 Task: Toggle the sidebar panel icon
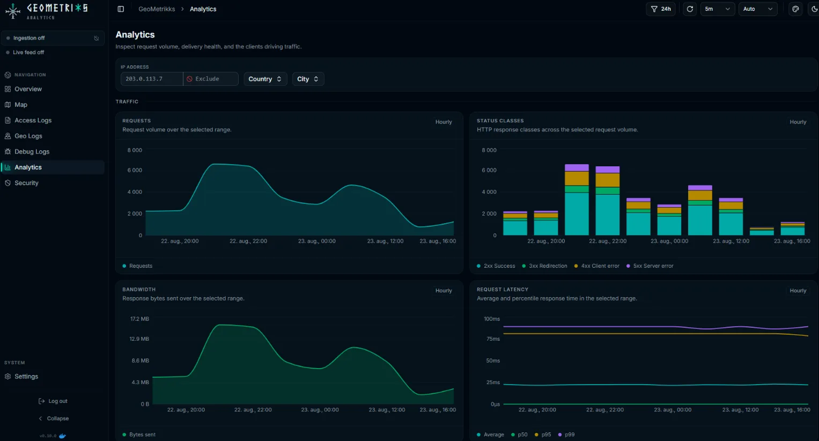pyautogui.click(x=121, y=9)
